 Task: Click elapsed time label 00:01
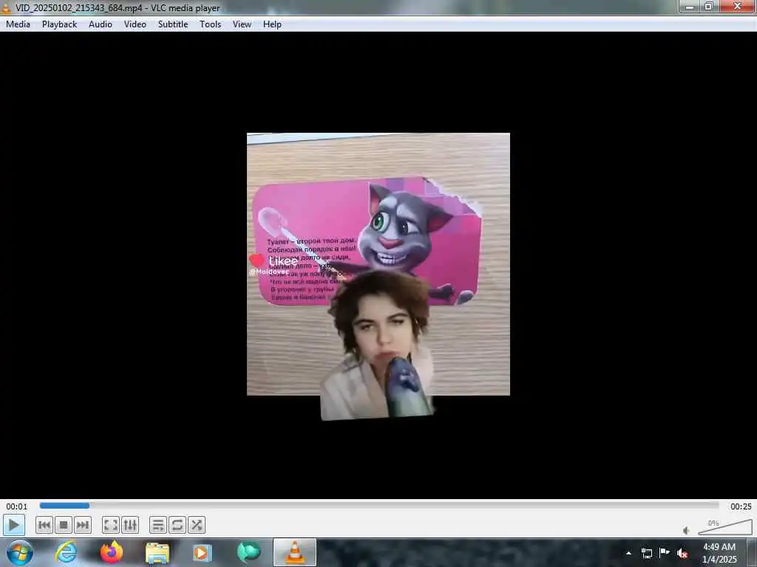pyautogui.click(x=17, y=506)
